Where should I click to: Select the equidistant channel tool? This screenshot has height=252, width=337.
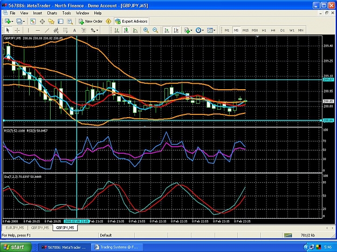pyautogui.click(x=56, y=31)
